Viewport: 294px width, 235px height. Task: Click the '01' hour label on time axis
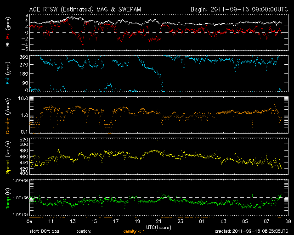click(x=202, y=222)
